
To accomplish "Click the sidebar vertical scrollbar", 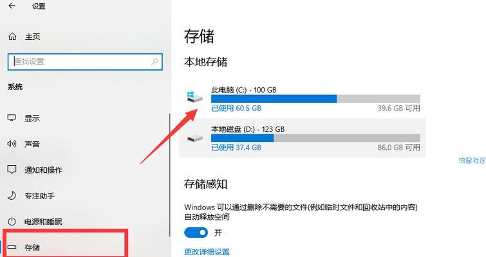I will click(x=170, y=175).
